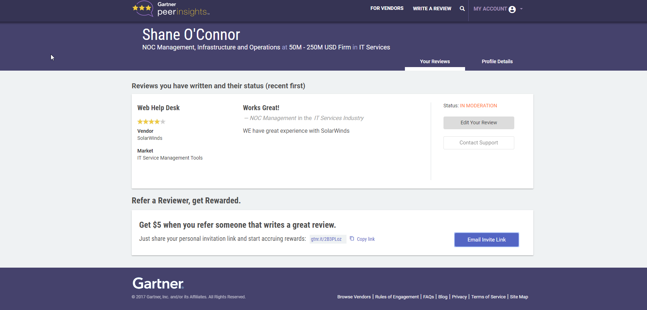This screenshot has height=310, width=647.
Task: Click the IN MODERATION status text
Action: (478, 106)
